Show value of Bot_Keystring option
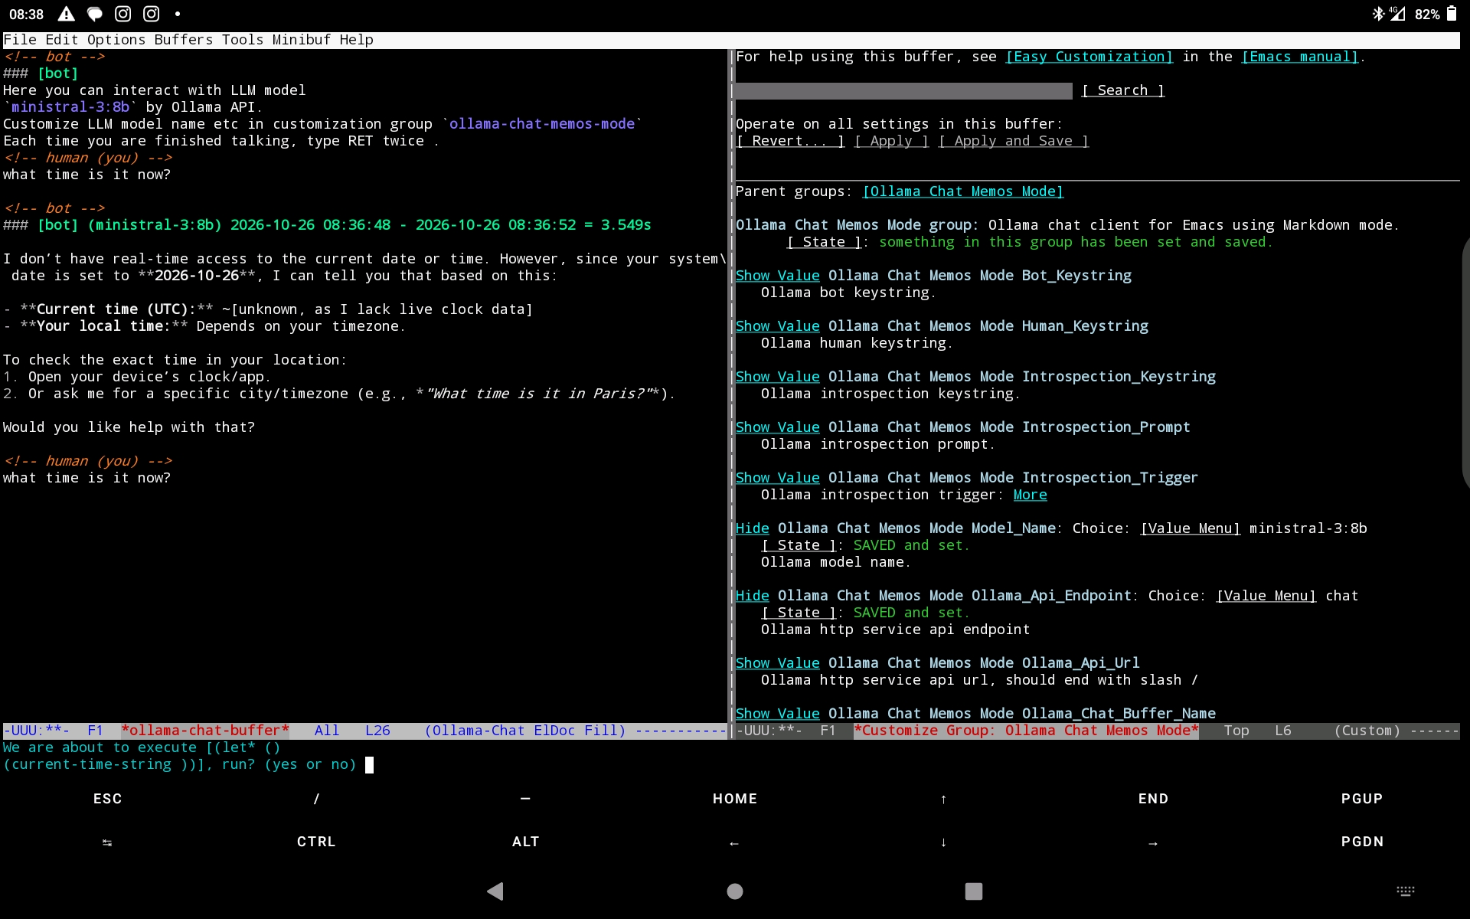Screen dimensions: 1470x919 pos(777,276)
